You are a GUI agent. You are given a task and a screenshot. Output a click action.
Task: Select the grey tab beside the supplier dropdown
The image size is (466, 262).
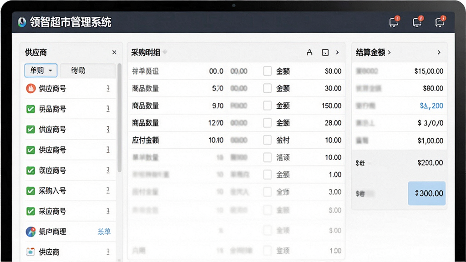tap(87, 71)
